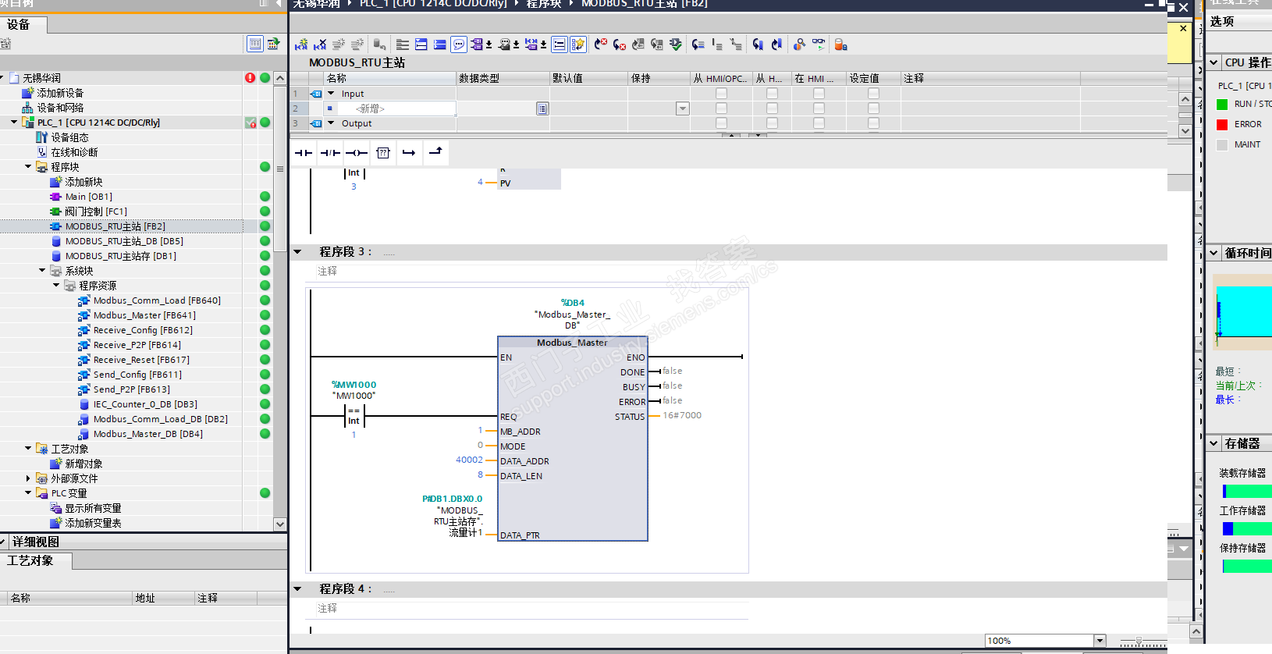Click the 默认值 column header

[589, 78]
